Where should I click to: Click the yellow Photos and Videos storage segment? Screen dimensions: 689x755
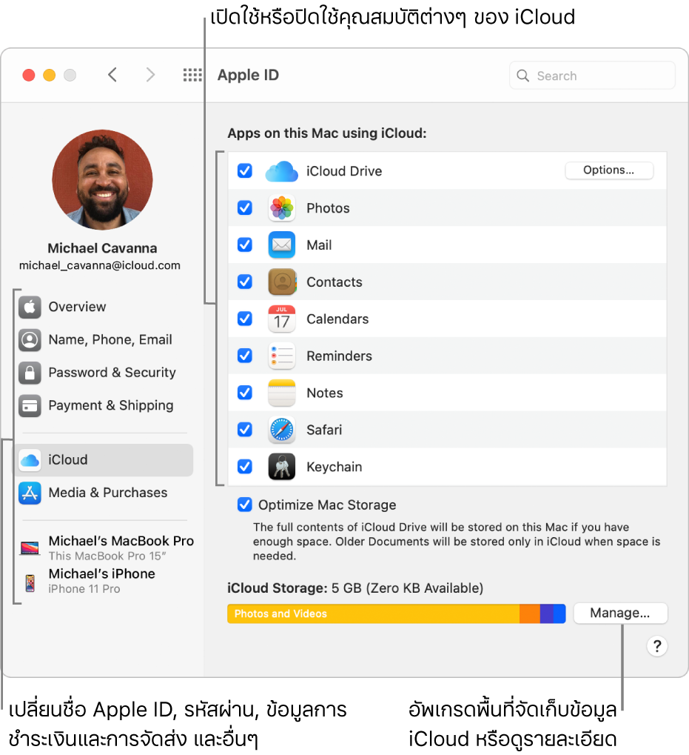[373, 614]
